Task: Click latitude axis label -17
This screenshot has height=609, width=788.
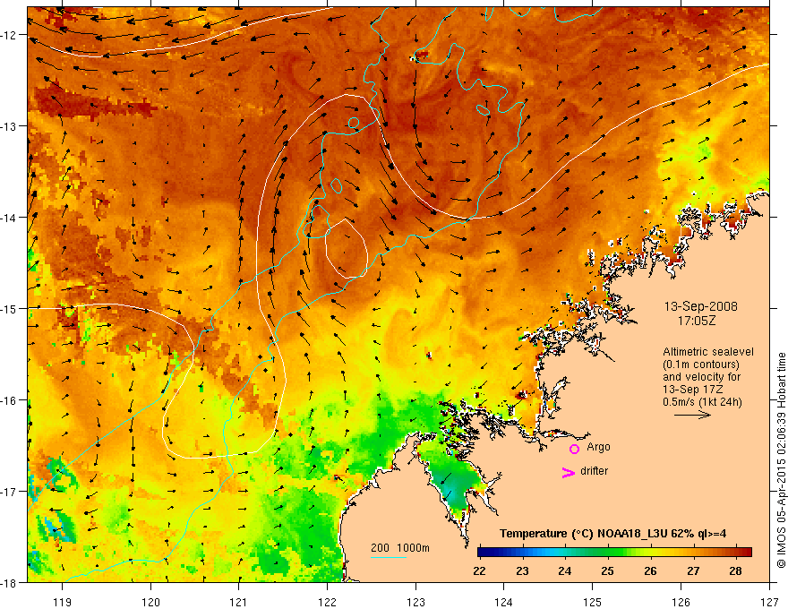Action: point(10,492)
